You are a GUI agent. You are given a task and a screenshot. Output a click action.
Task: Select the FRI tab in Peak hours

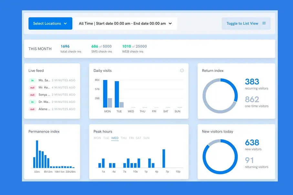click(131, 138)
